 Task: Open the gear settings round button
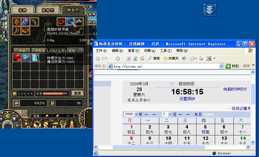pyautogui.click(x=17, y=125)
